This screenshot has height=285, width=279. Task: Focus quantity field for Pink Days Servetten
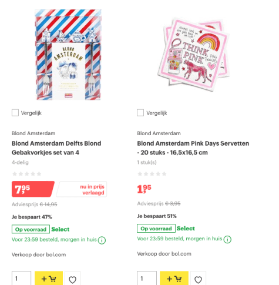[x=147, y=279]
